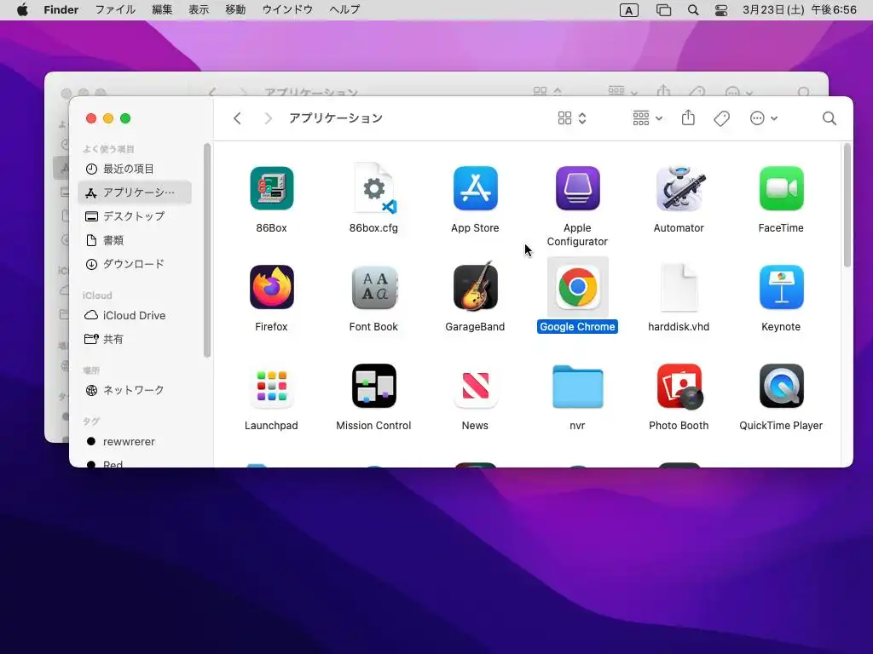This screenshot has height=654, width=873.
Task: Open 書類 in the sidebar
Action: click(x=136, y=240)
